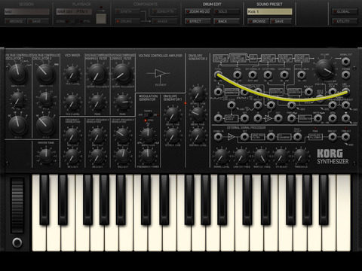The height and width of the screenshot is (271, 362).
Task: Click the lowpass filter PEAK knob
Action: pos(123,102)
